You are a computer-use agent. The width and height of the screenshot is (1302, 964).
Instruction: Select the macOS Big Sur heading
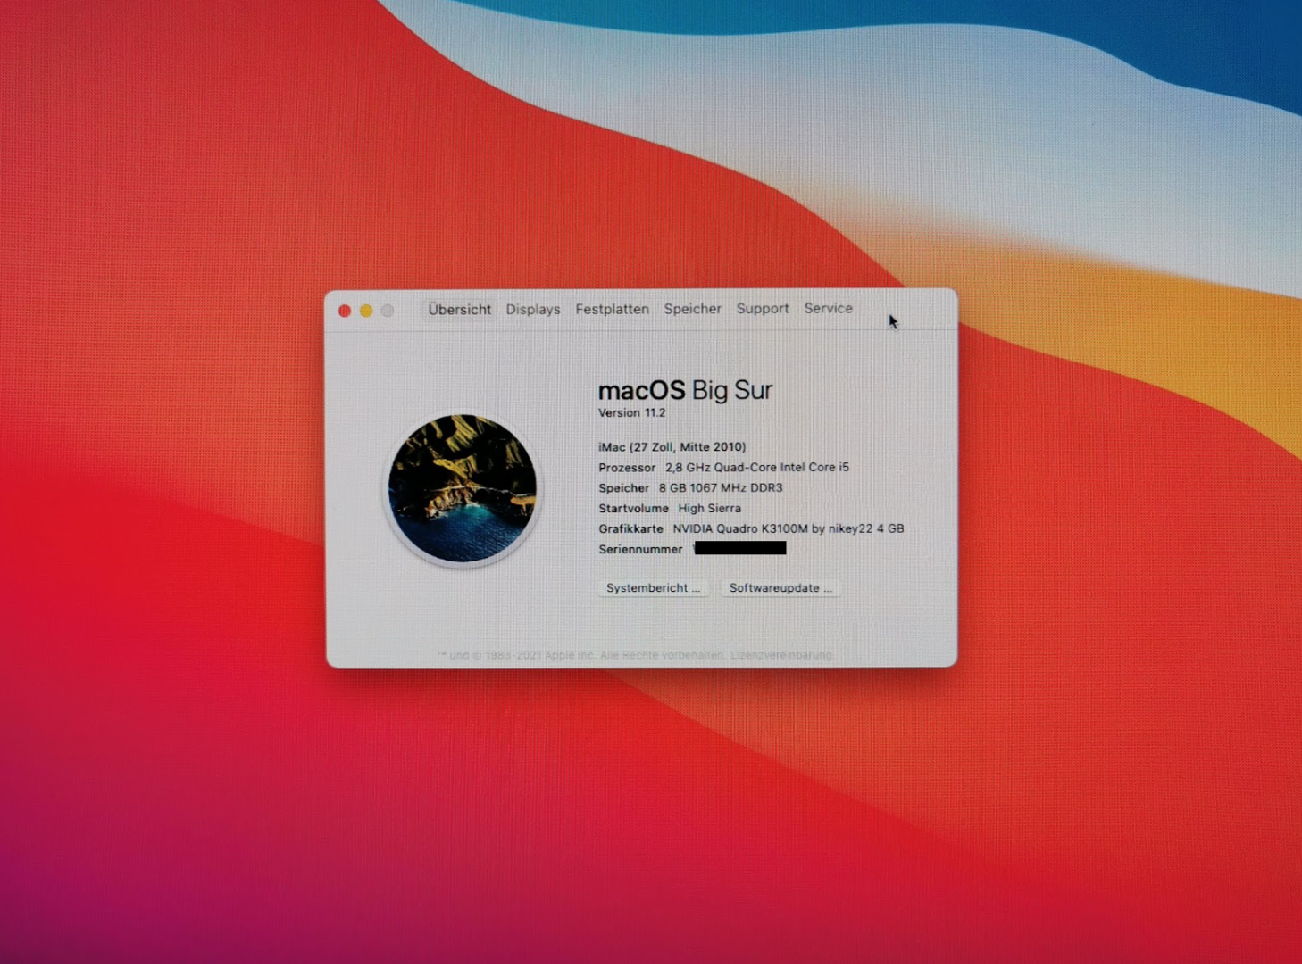(x=685, y=390)
